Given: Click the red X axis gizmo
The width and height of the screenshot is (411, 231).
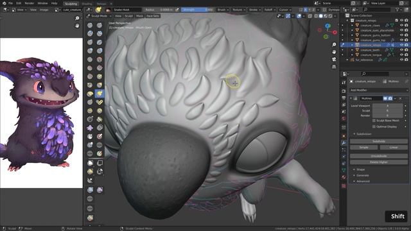Looking at the screenshot, I should (x=335, y=32).
